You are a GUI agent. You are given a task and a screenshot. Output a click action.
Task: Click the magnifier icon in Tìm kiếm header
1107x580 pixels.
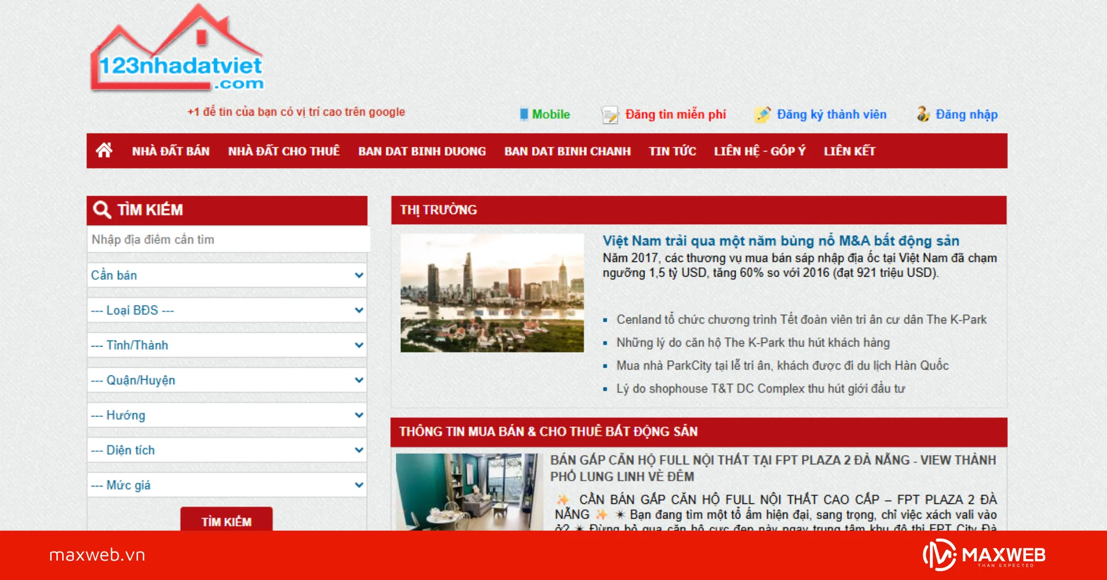click(x=102, y=209)
